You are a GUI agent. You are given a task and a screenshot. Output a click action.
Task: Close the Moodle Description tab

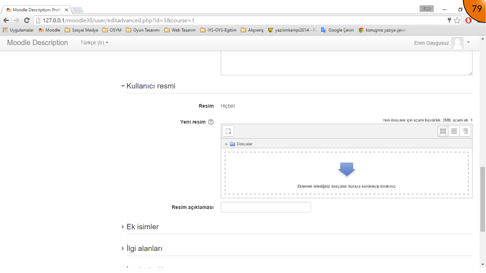(66, 10)
